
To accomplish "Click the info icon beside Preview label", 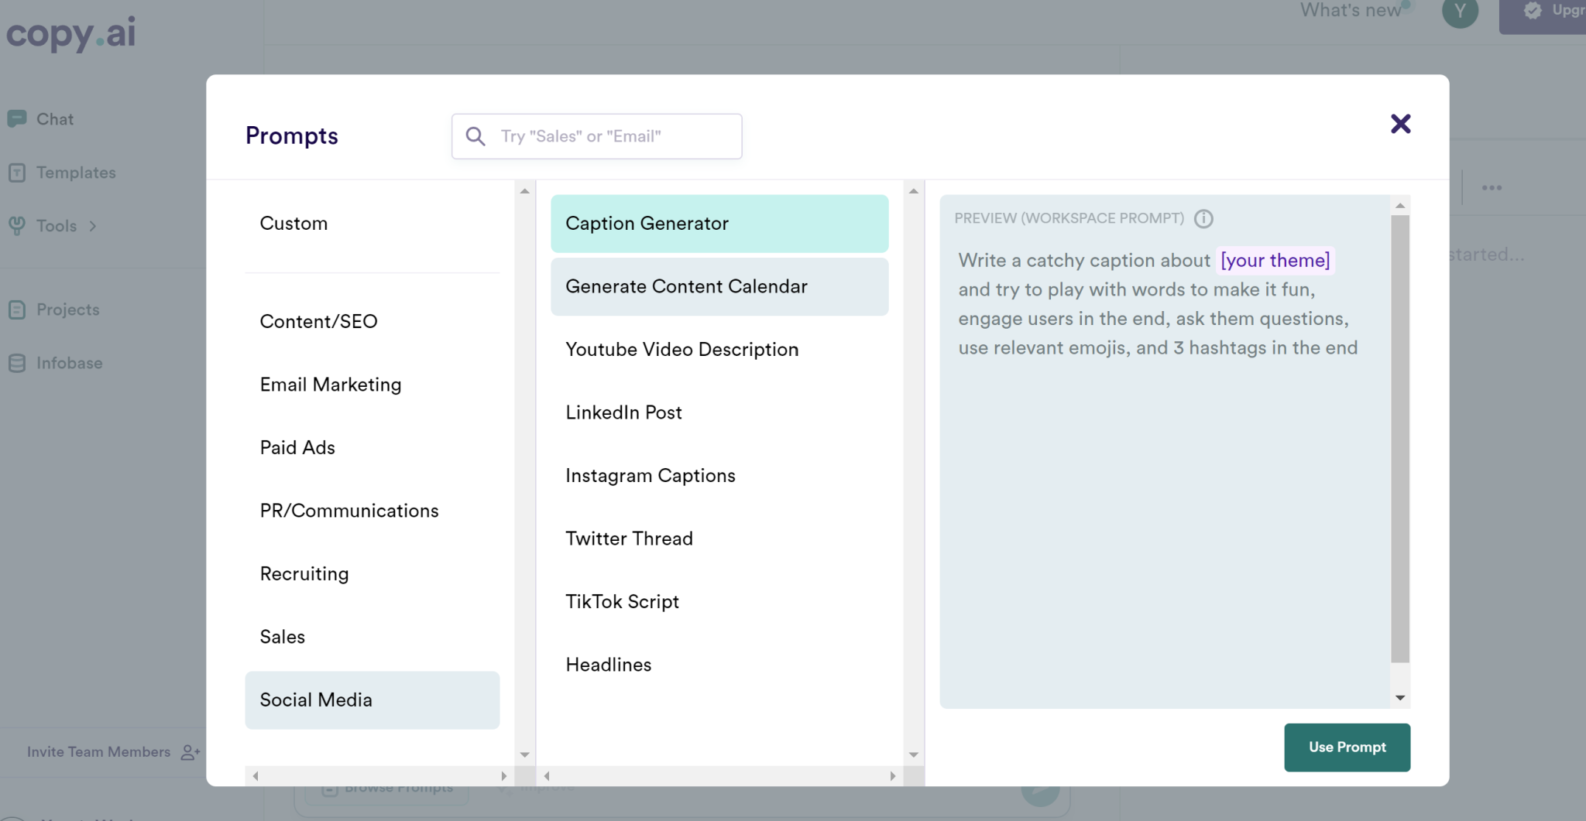I will click(x=1203, y=219).
